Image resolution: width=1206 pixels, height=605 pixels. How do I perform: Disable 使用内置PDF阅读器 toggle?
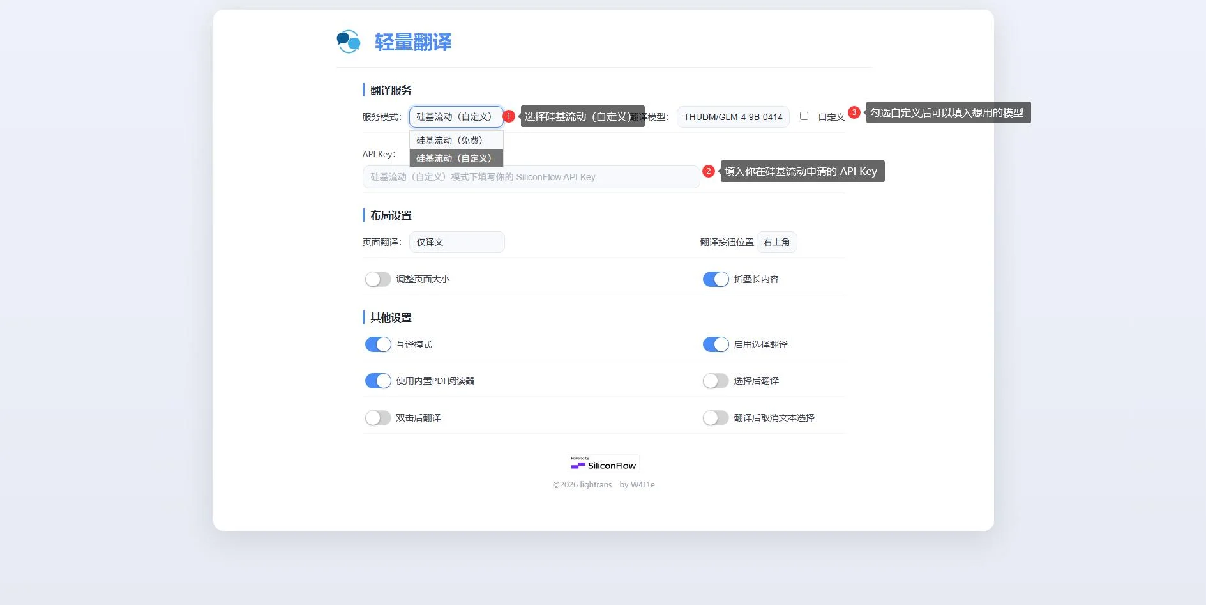pos(378,381)
